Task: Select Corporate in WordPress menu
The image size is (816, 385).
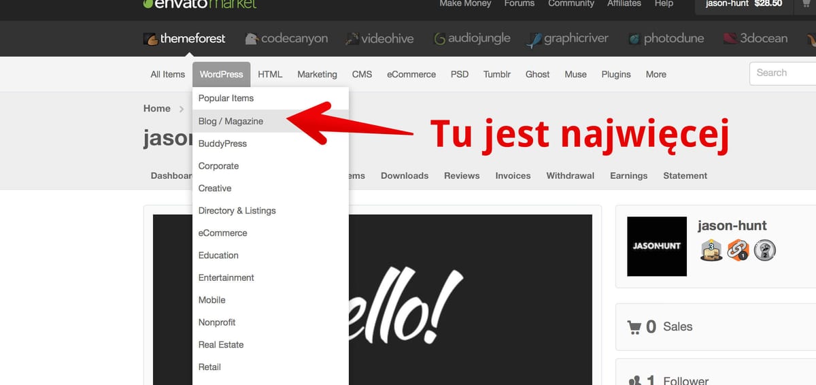Action: 271,166
